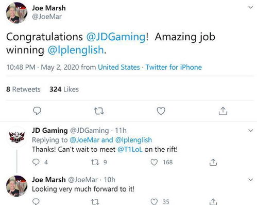Expand the chevron menu on JD Gaming reply
This screenshot has width=257, height=205.
(251, 131)
